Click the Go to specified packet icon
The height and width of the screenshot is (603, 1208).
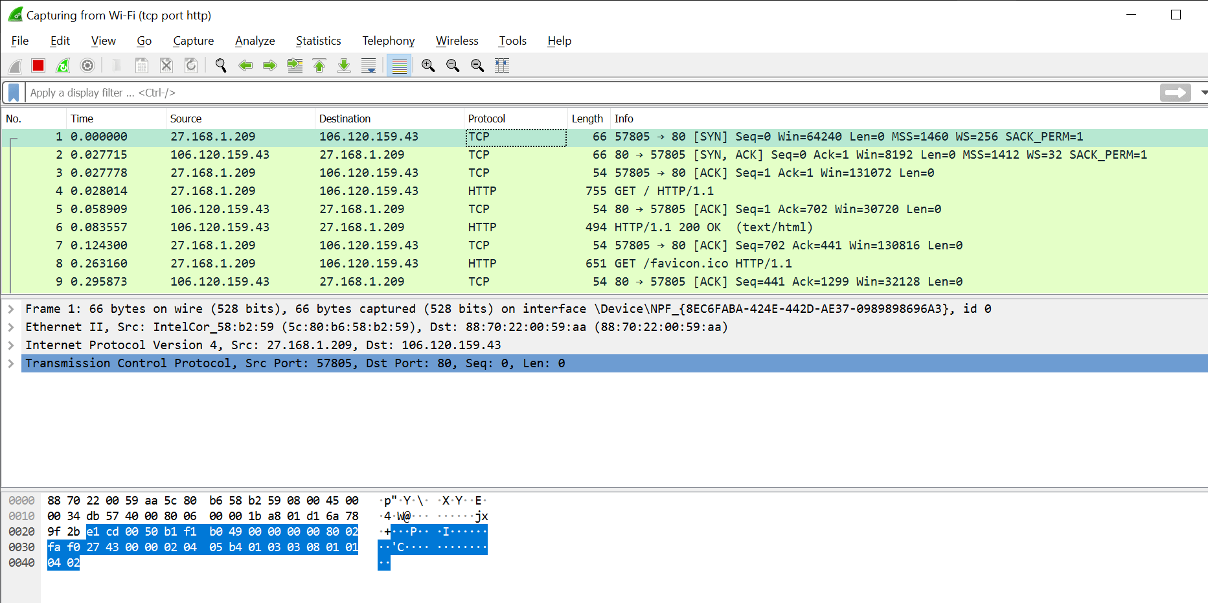coord(295,65)
